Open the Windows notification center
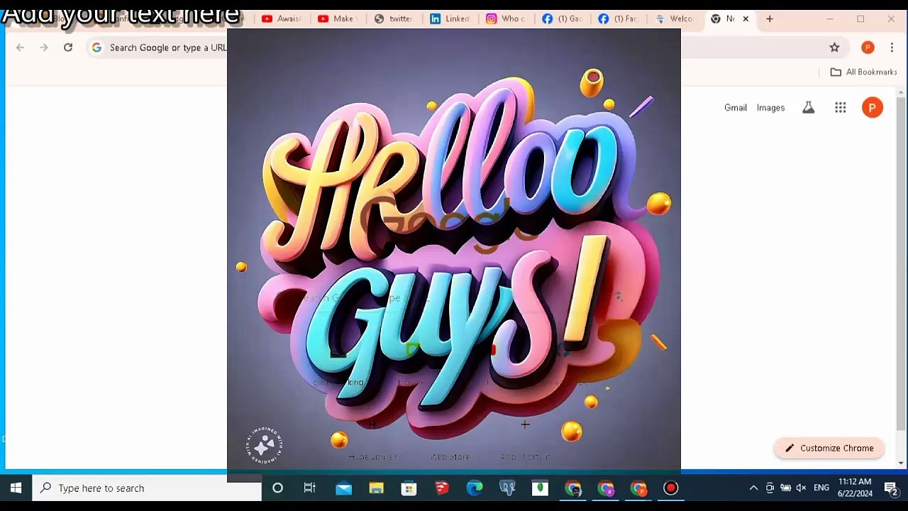This screenshot has height=511, width=908. [891, 488]
